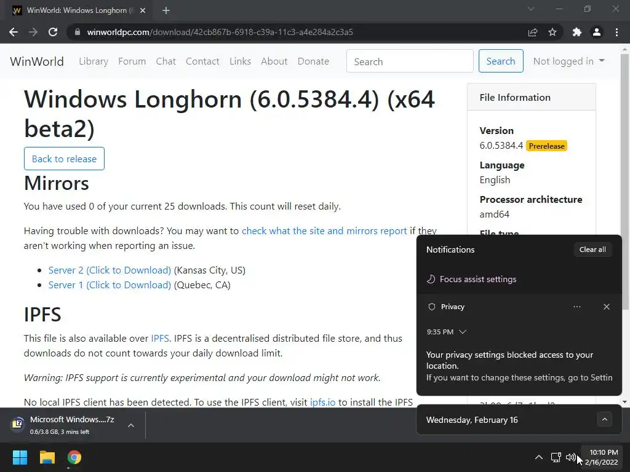Click the Prerelease badge

(x=546, y=146)
